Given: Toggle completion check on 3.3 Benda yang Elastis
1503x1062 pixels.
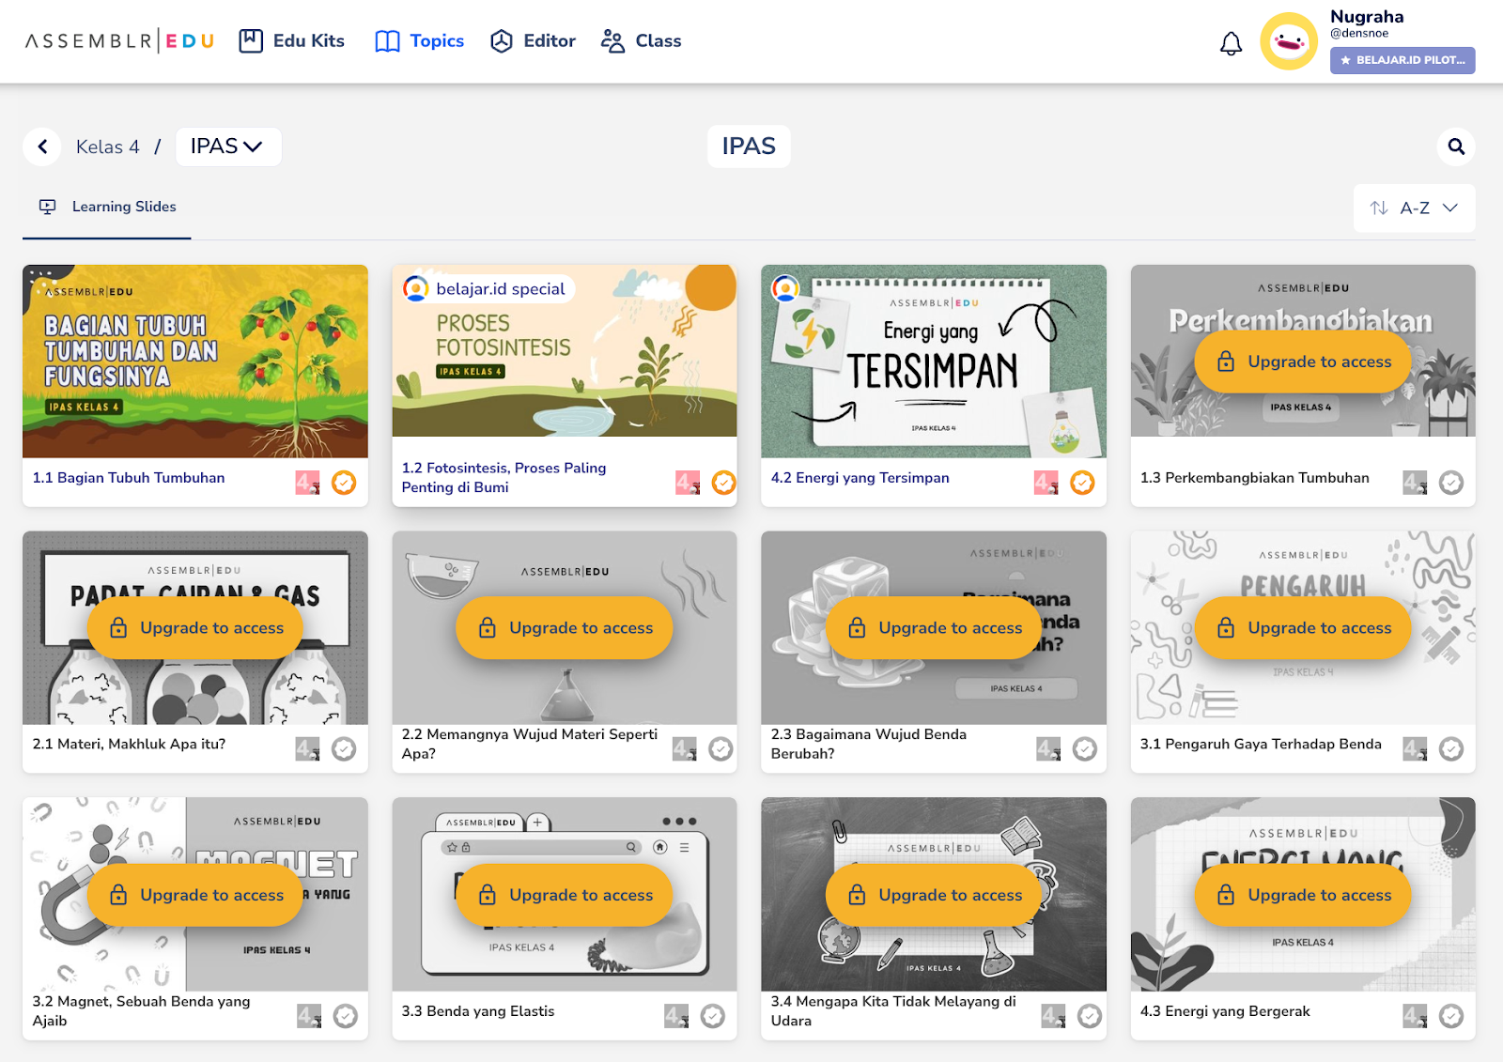Looking at the screenshot, I should tap(713, 1016).
